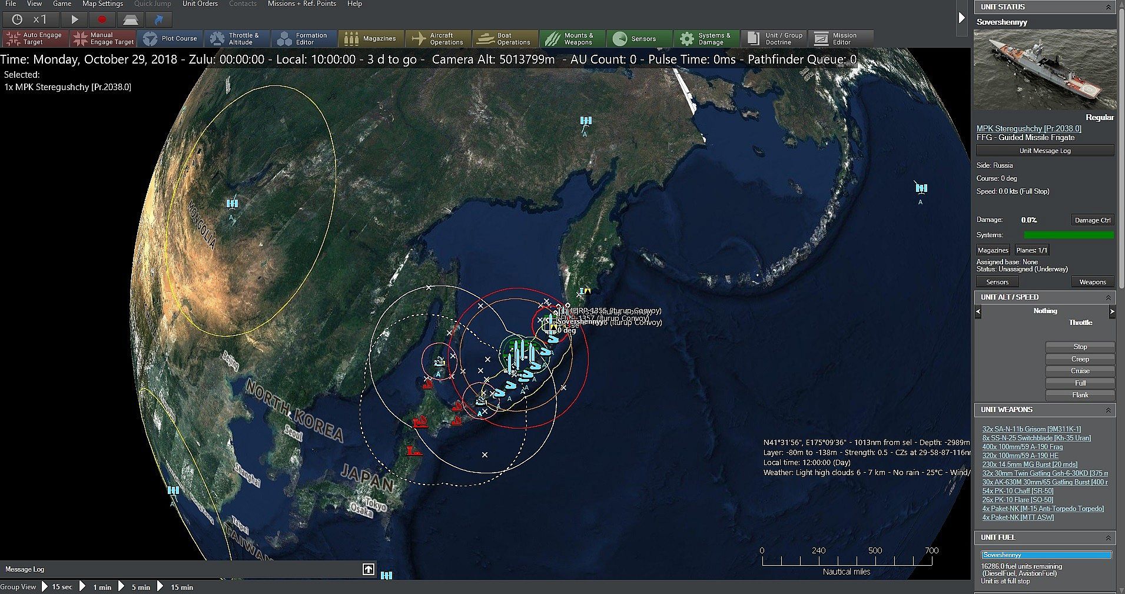Click the Magazines button in Unit Status
Image resolution: width=1125 pixels, height=594 pixels.
tap(993, 250)
